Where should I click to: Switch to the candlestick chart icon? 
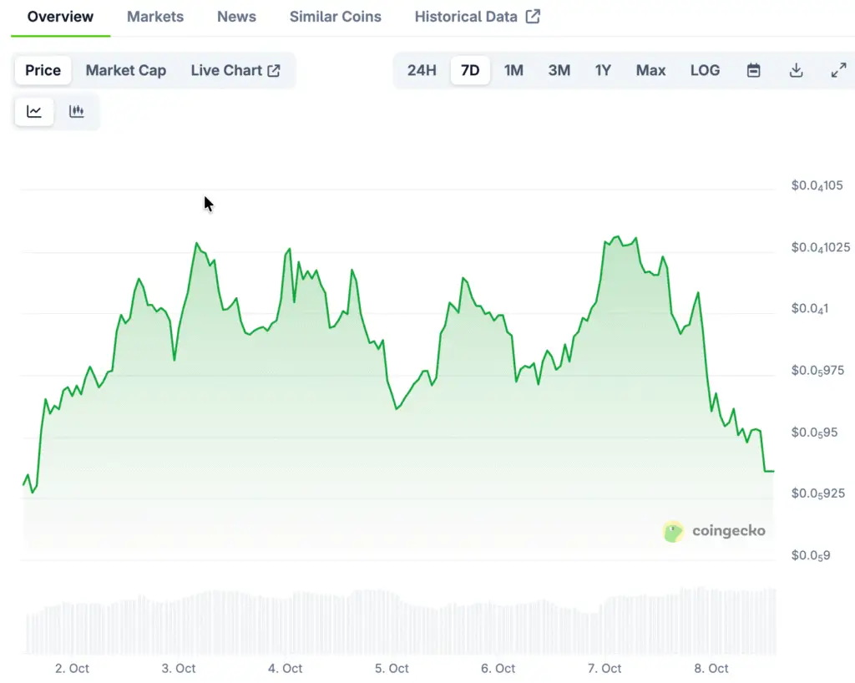[77, 112]
